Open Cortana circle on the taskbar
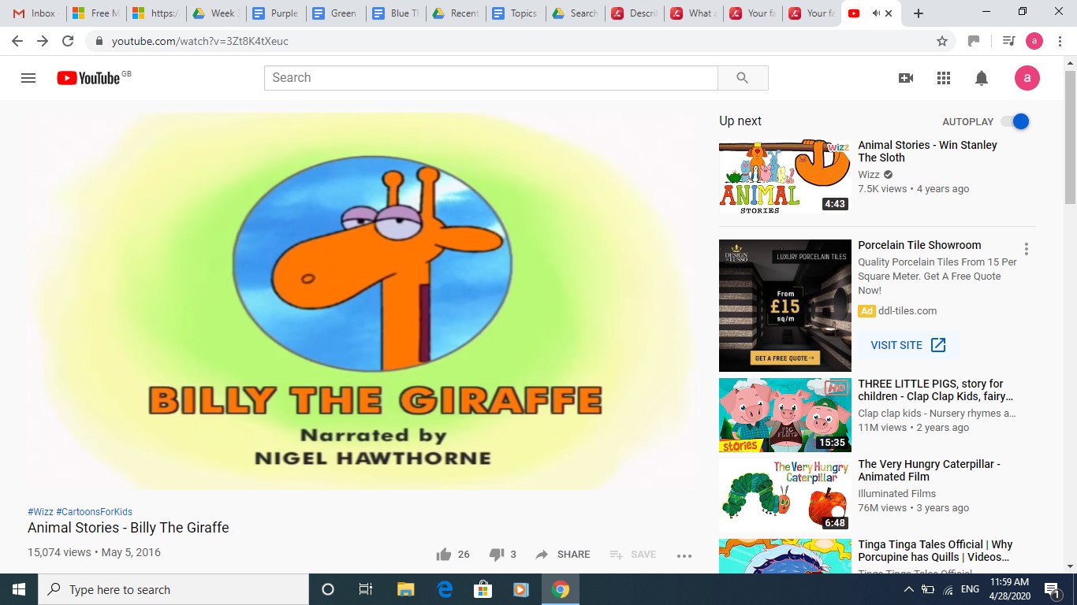 click(328, 589)
